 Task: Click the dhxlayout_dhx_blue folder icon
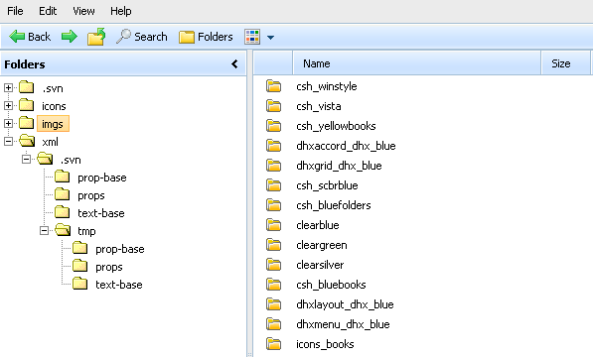pyautogui.click(x=273, y=304)
